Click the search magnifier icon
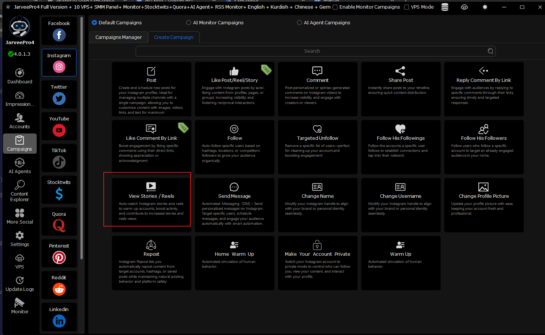The image size is (545, 335). [x=490, y=51]
